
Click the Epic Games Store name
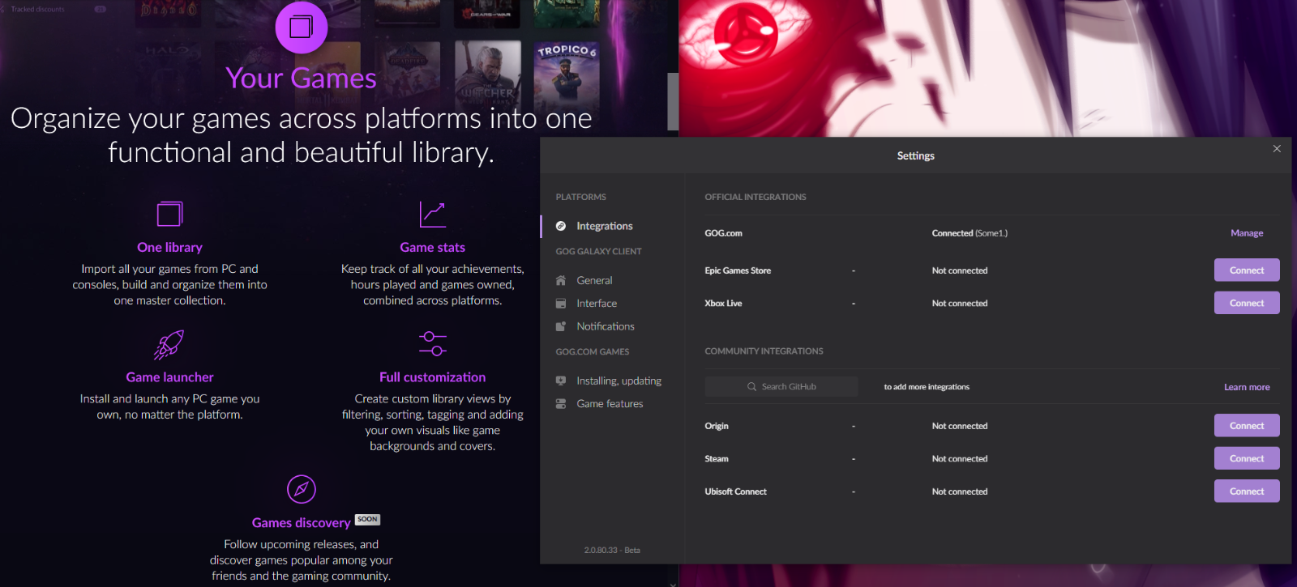[738, 270]
